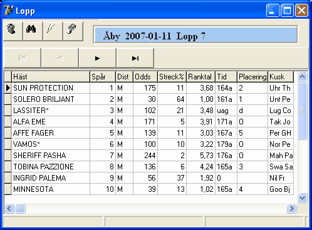This screenshot has height=230, width=312.
Task: Click the INGRID PALEMA horse name cell
Action: tap(51, 178)
